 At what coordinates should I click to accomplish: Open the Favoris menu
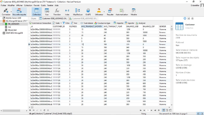coord(36,5)
